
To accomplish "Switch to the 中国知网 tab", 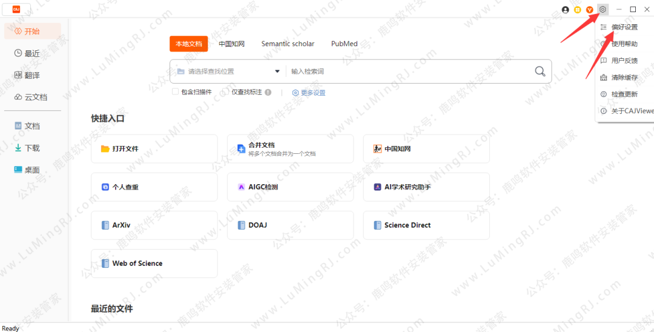I will 231,44.
